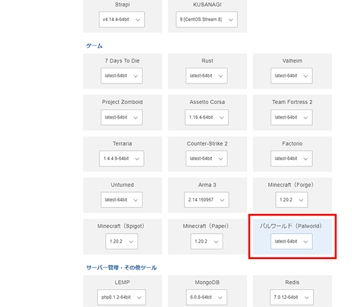Open the Factorio version dropdown
Viewport: 352px width, 307px height.
291,158
